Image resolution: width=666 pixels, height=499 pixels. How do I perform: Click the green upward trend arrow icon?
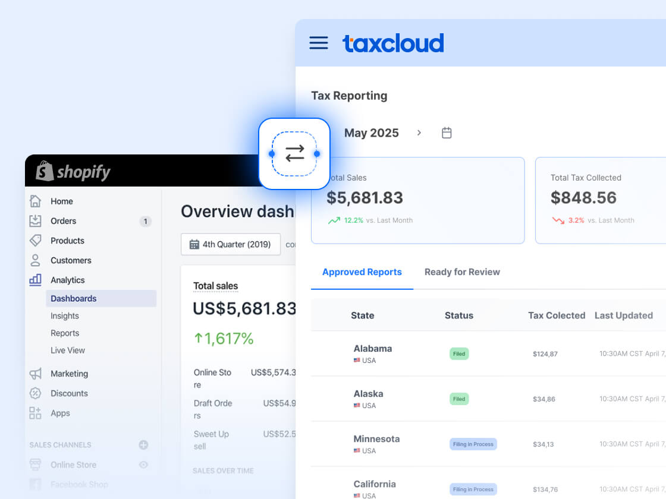[334, 220]
